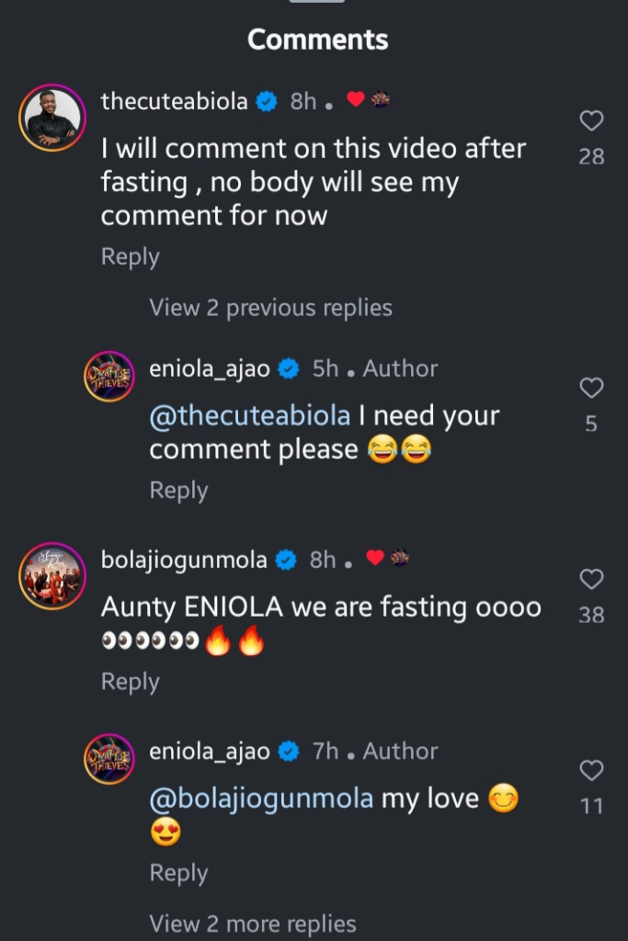Expand 'View 2 previous replies'

coord(270,308)
